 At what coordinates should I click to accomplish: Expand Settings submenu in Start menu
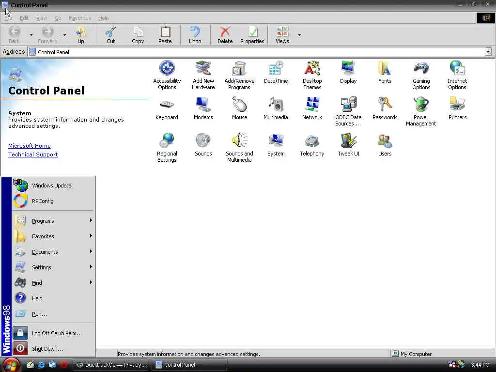(x=53, y=267)
